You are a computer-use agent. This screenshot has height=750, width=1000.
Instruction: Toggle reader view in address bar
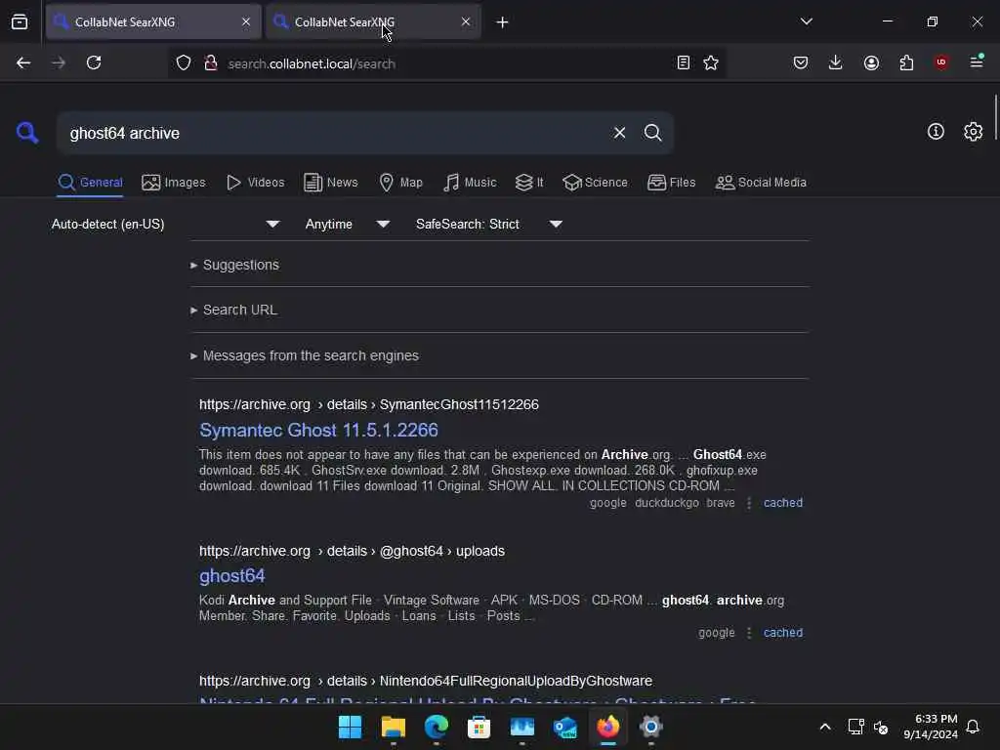(x=683, y=62)
